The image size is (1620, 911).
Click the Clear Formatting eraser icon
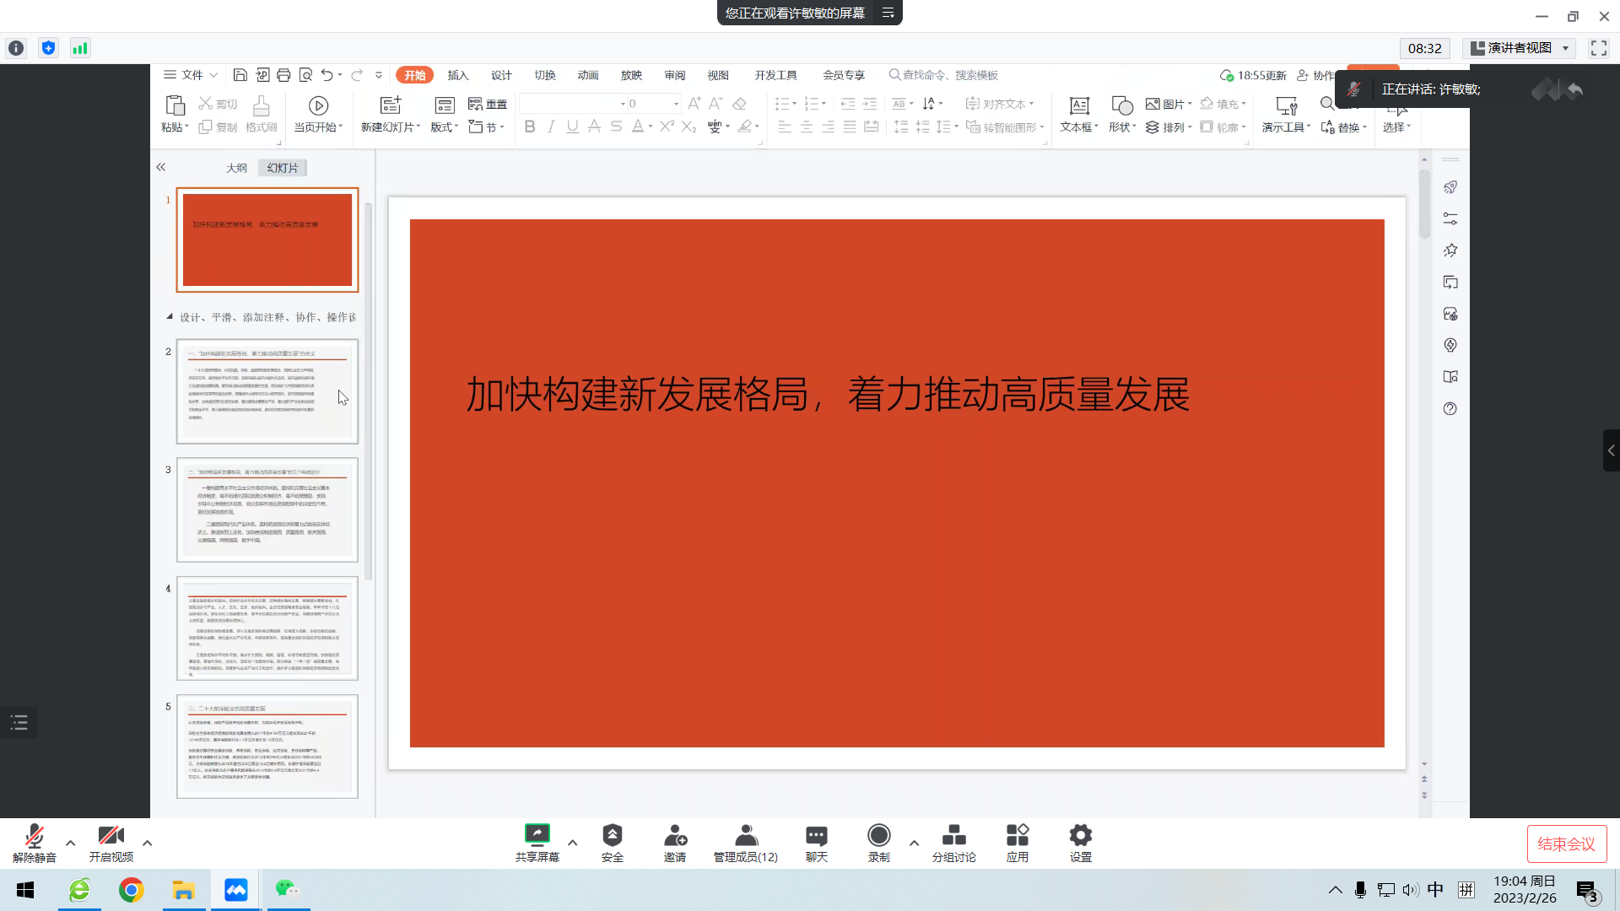coord(739,104)
